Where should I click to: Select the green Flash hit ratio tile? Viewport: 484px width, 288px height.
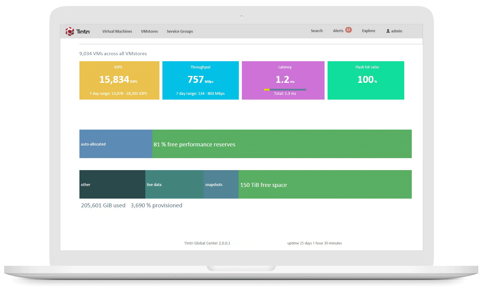click(366, 80)
